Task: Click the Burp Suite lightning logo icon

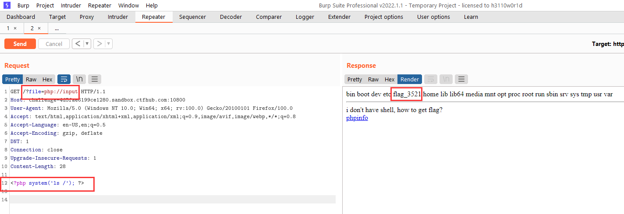Action: click(7, 5)
